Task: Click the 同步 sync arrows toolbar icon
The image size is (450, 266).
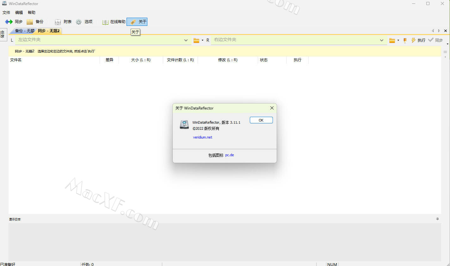Action: click(x=9, y=22)
